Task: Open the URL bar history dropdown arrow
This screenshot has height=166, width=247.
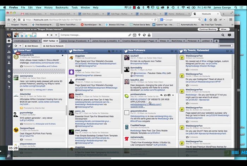Action: click(x=152, y=20)
